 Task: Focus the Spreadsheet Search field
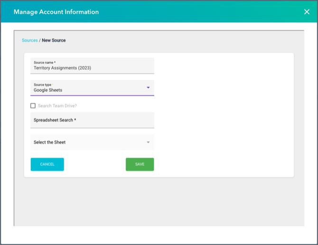coord(92,120)
